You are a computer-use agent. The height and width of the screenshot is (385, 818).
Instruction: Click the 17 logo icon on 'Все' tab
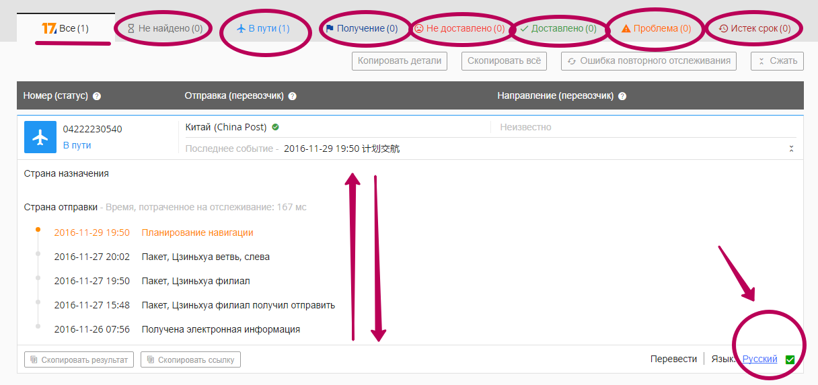[x=49, y=28]
